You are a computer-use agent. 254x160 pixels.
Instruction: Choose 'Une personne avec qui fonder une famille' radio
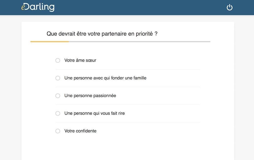(x=58, y=78)
